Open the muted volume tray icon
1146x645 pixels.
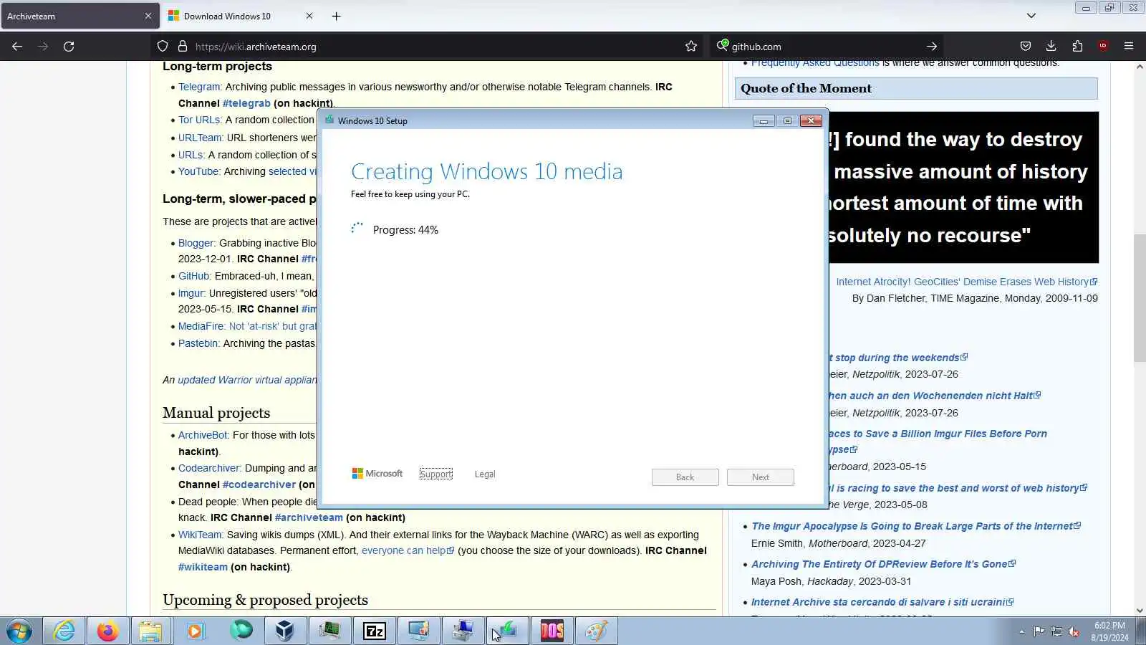(1074, 631)
